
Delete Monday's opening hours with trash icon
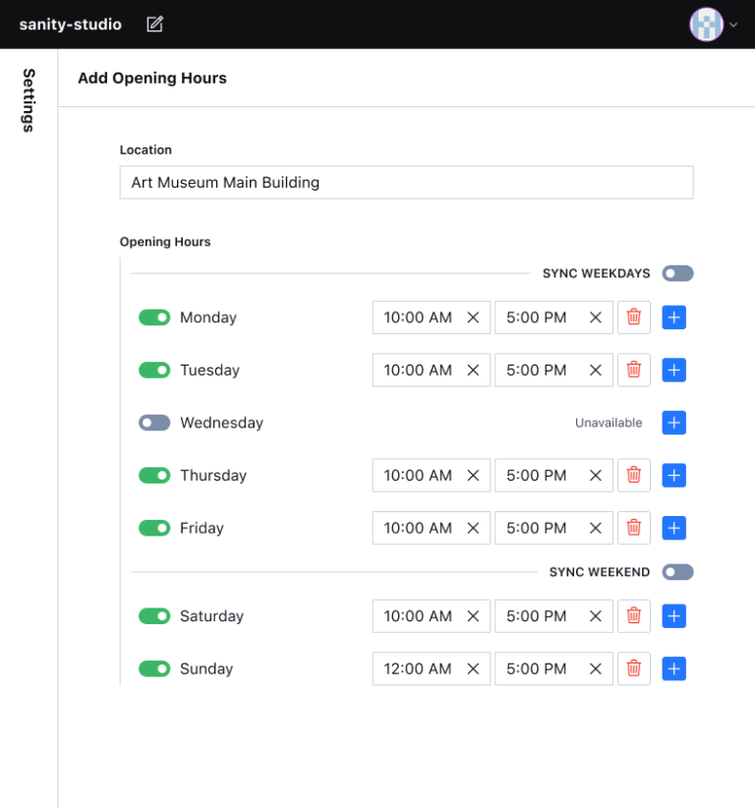[634, 317]
